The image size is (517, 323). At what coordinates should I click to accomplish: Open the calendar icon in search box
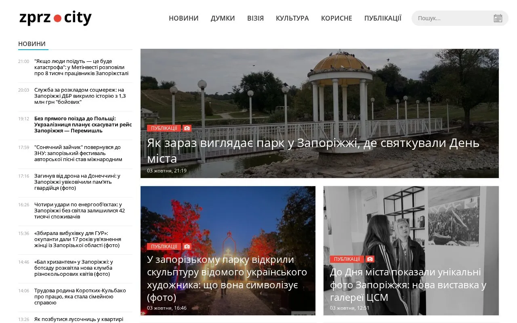point(498,18)
